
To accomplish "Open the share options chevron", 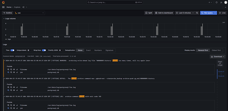I will (x=27, y=7).
